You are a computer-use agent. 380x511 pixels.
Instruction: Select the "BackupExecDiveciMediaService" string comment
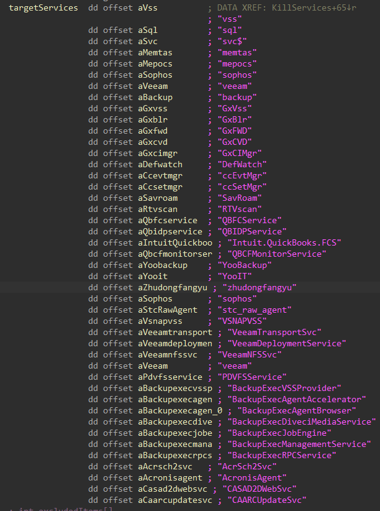302,422
